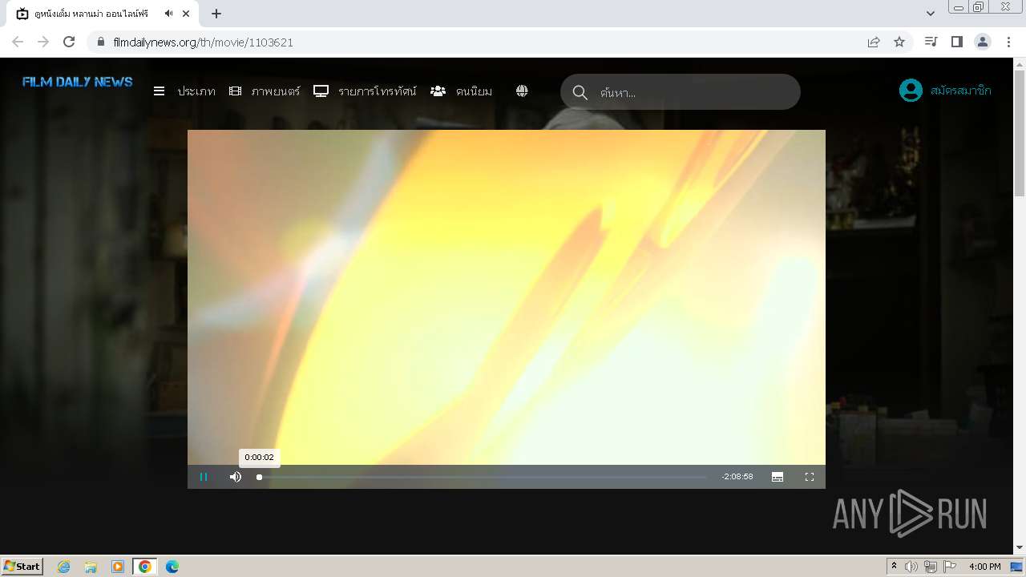Click the video progress bar
The width and height of the screenshot is (1026, 577).
(483, 477)
